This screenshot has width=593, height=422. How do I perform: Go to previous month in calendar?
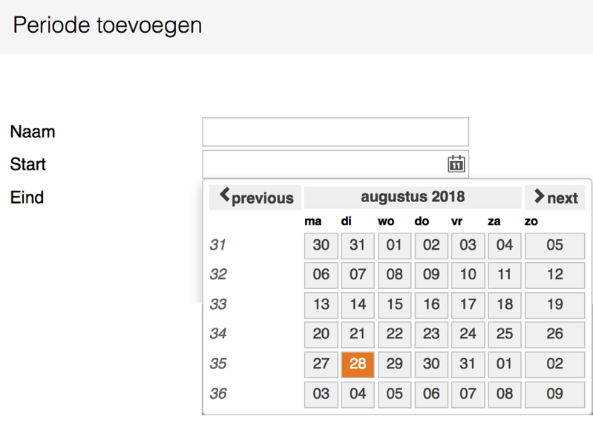tap(256, 198)
